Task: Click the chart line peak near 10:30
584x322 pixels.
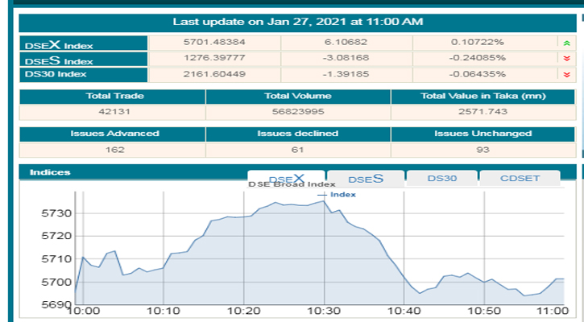Action: click(324, 201)
